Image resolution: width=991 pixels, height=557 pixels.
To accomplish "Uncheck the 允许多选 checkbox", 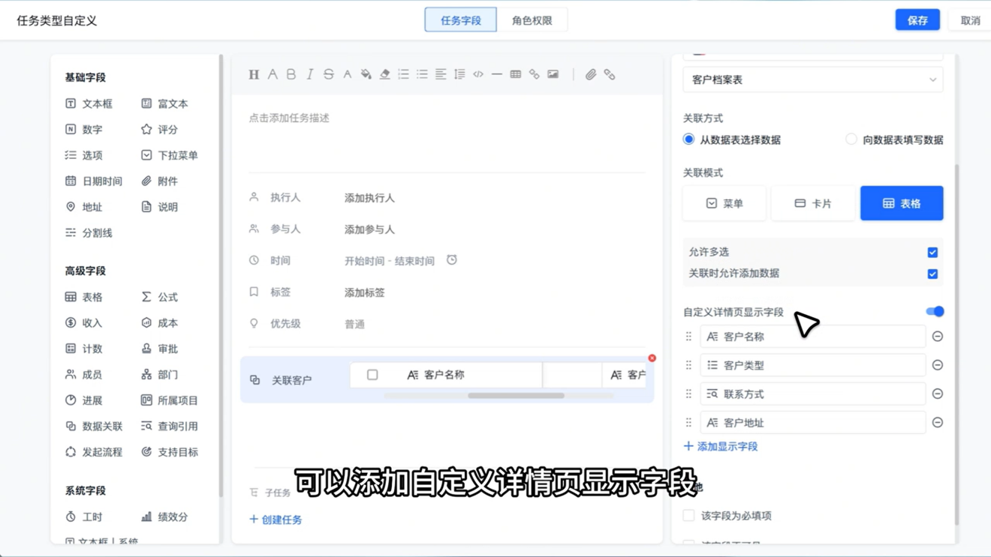I will (932, 253).
